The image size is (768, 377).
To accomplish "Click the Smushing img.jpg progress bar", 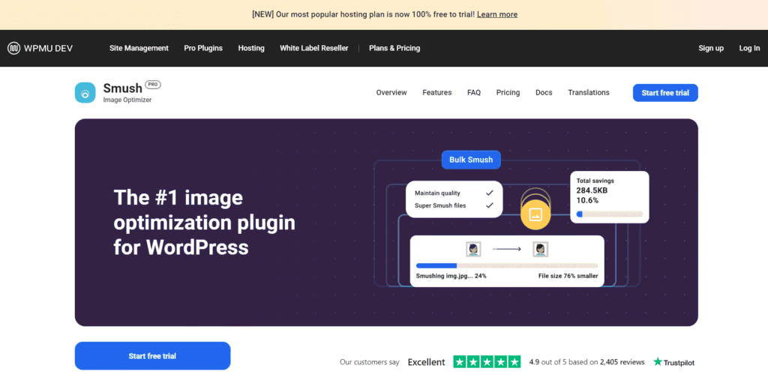I will 507,266.
